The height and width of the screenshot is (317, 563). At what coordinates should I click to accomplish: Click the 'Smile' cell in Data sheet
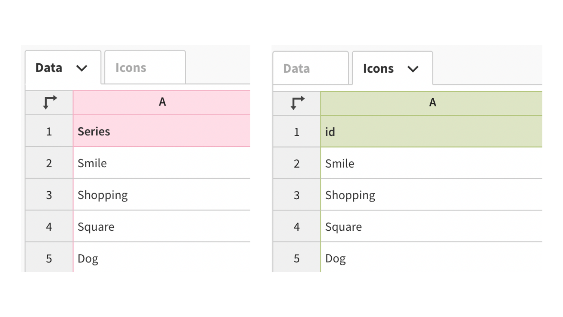point(162,163)
